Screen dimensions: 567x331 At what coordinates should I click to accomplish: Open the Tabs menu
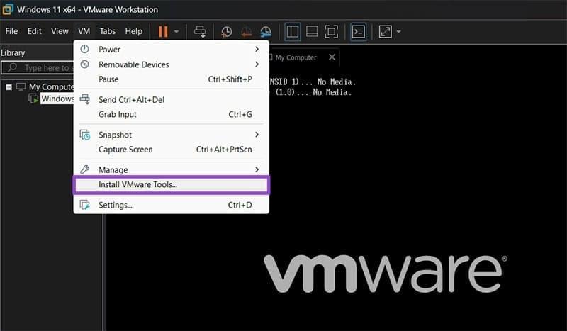coord(108,31)
